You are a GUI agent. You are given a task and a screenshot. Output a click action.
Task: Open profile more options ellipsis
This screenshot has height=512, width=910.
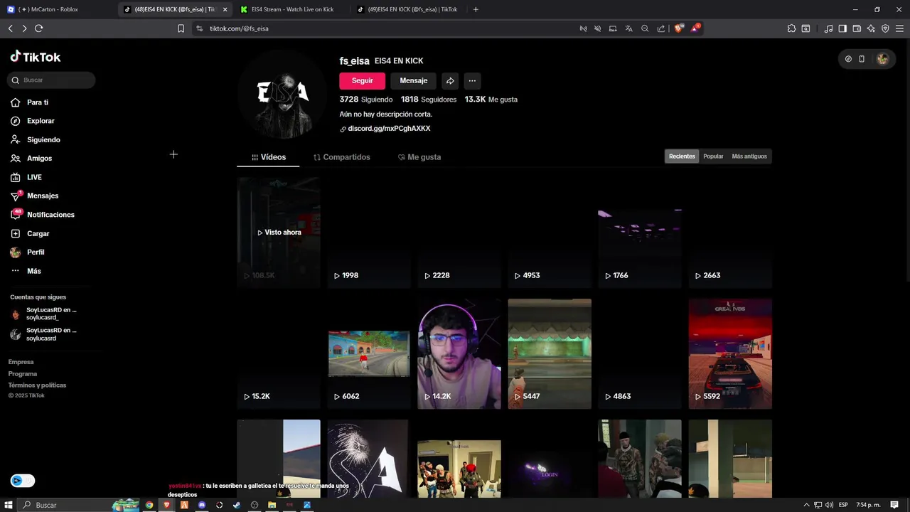coord(472,80)
